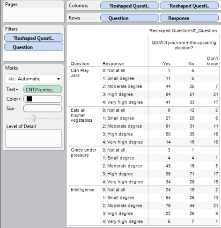Open the Text shelf dropdown arrow

coord(17,89)
